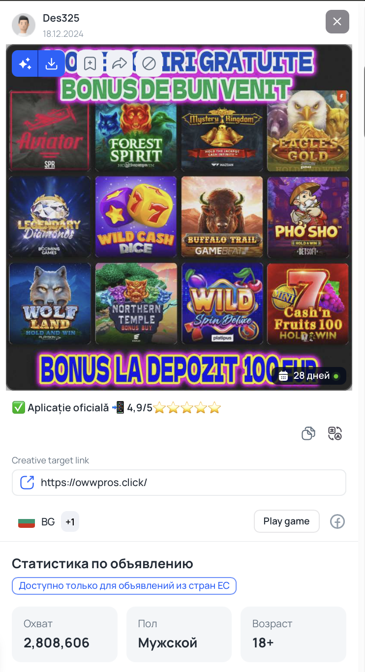
Task: Select the creative target link field
Action: pyautogui.click(x=179, y=482)
